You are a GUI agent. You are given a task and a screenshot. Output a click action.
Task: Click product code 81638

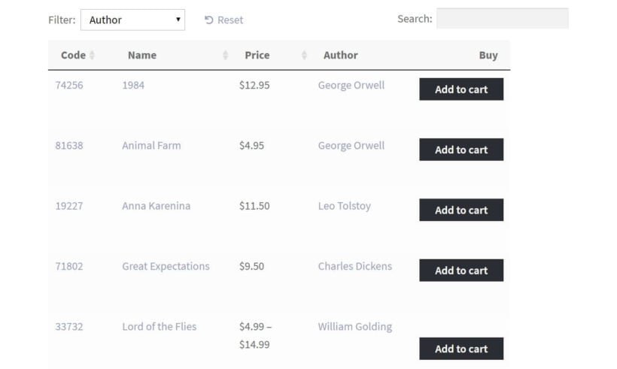click(x=69, y=145)
